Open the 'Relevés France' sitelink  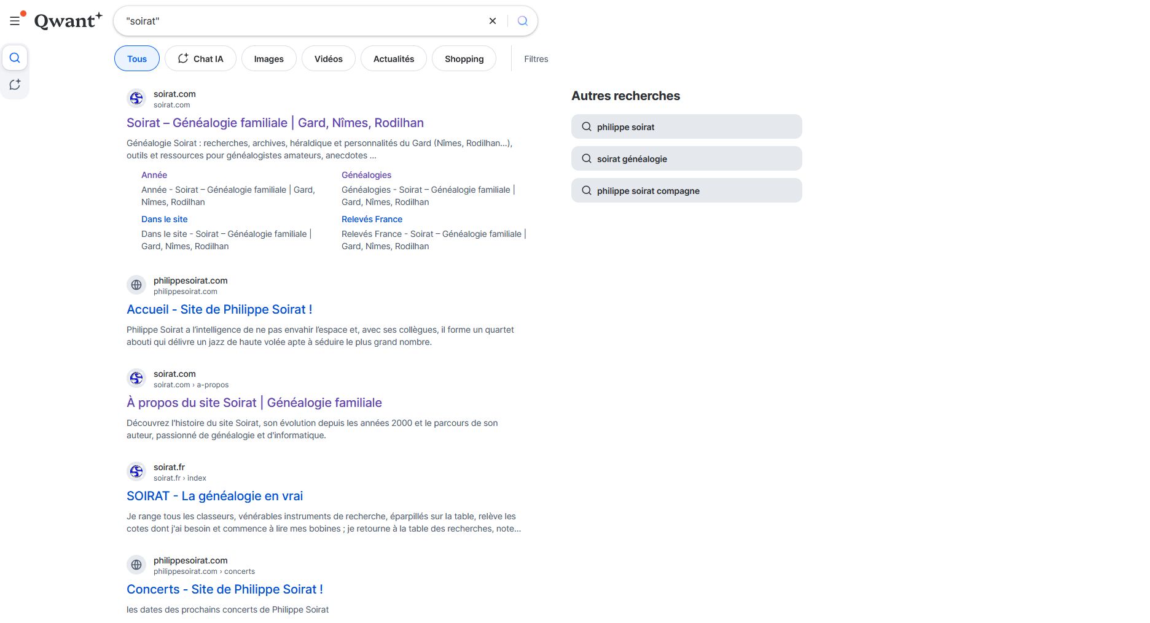pyautogui.click(x=372, y=219)
